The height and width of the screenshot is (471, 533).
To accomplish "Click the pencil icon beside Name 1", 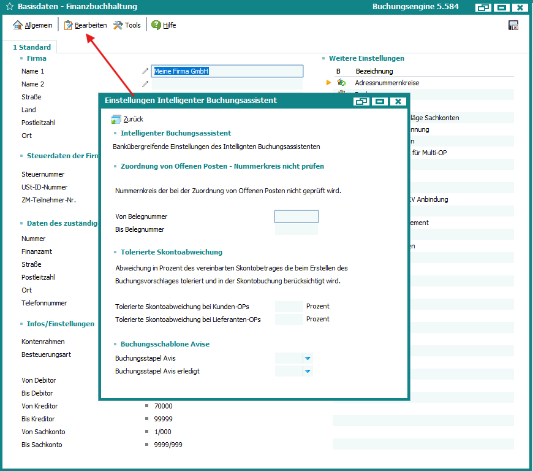I will (145, 71).
